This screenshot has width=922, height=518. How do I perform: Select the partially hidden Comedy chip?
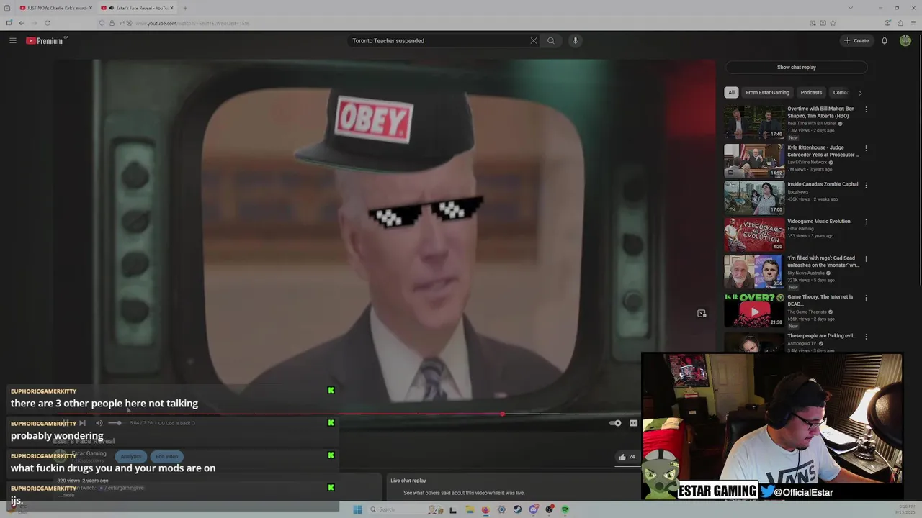tap(841, 92)
